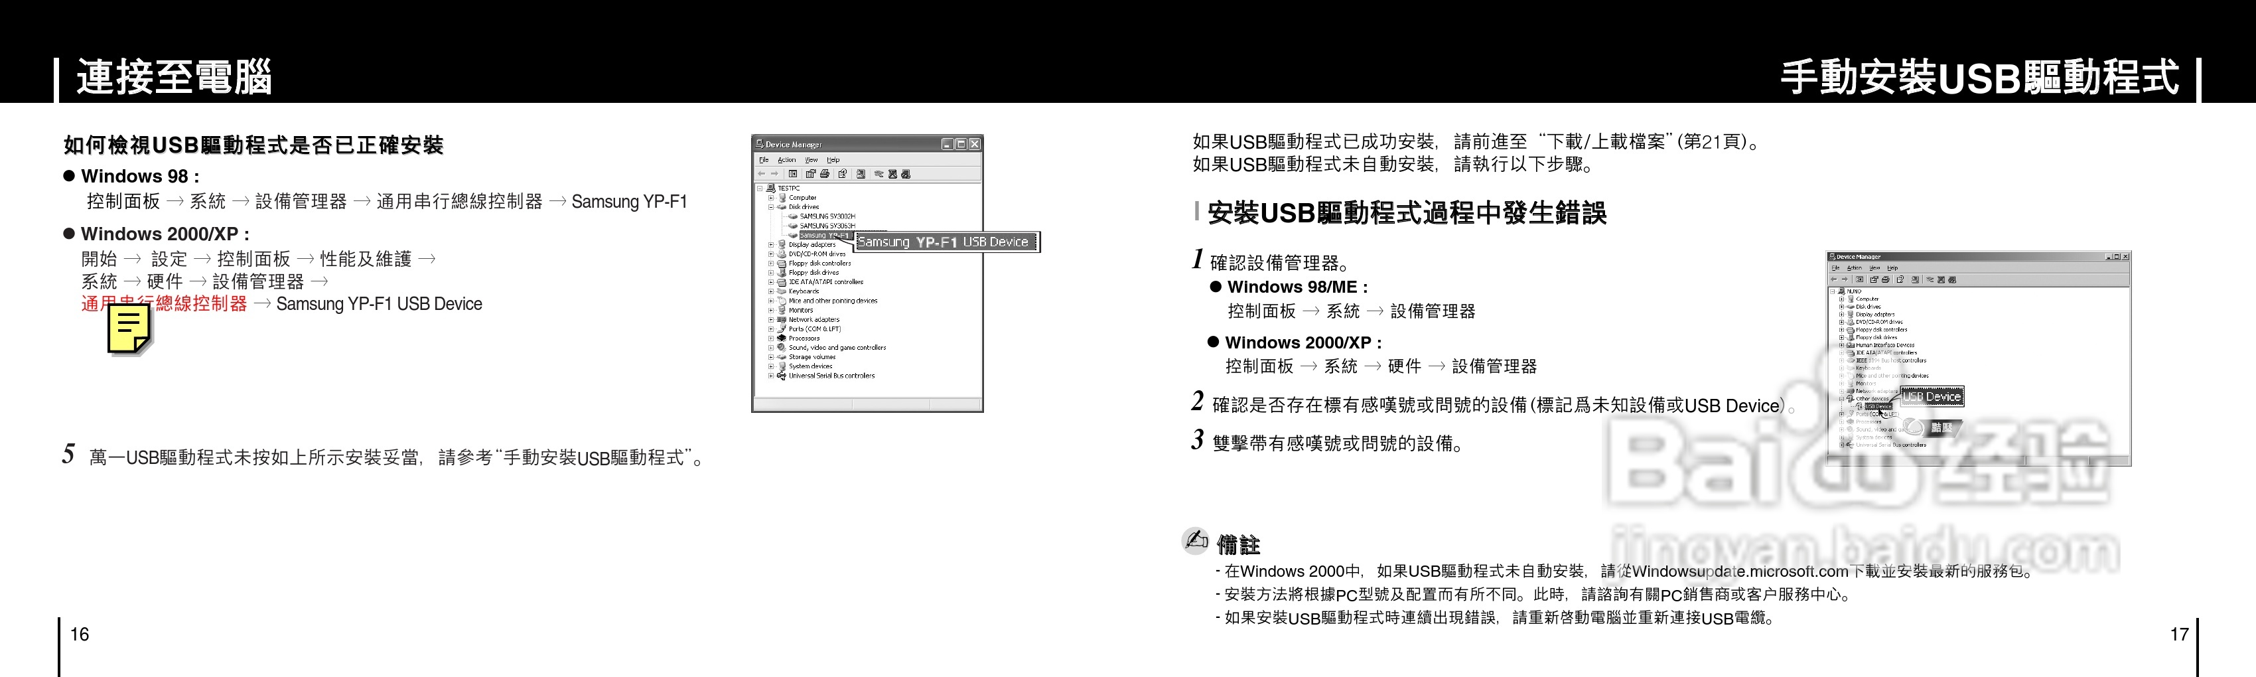Select Sound, video and game controllers in TESTPC
Viewport: 2256px width, 677px height.
pos(837,348)
